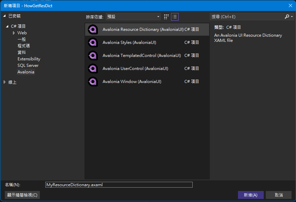Select the Web category label

[22, 33]
